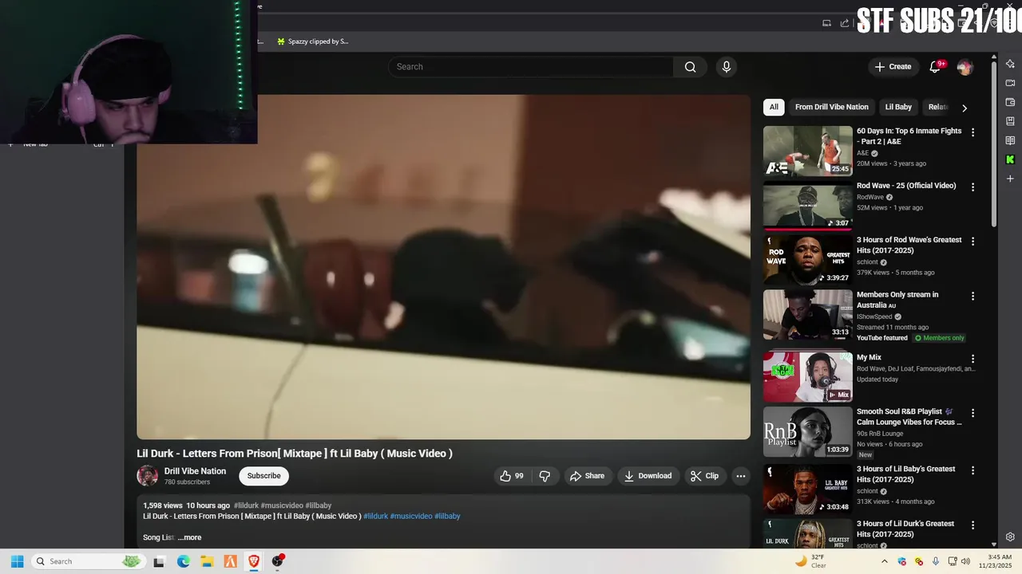Open Brave Talk video camera sidebar icon
This screenshot has width=1022, height=574.
click(x=1010, y=83)
